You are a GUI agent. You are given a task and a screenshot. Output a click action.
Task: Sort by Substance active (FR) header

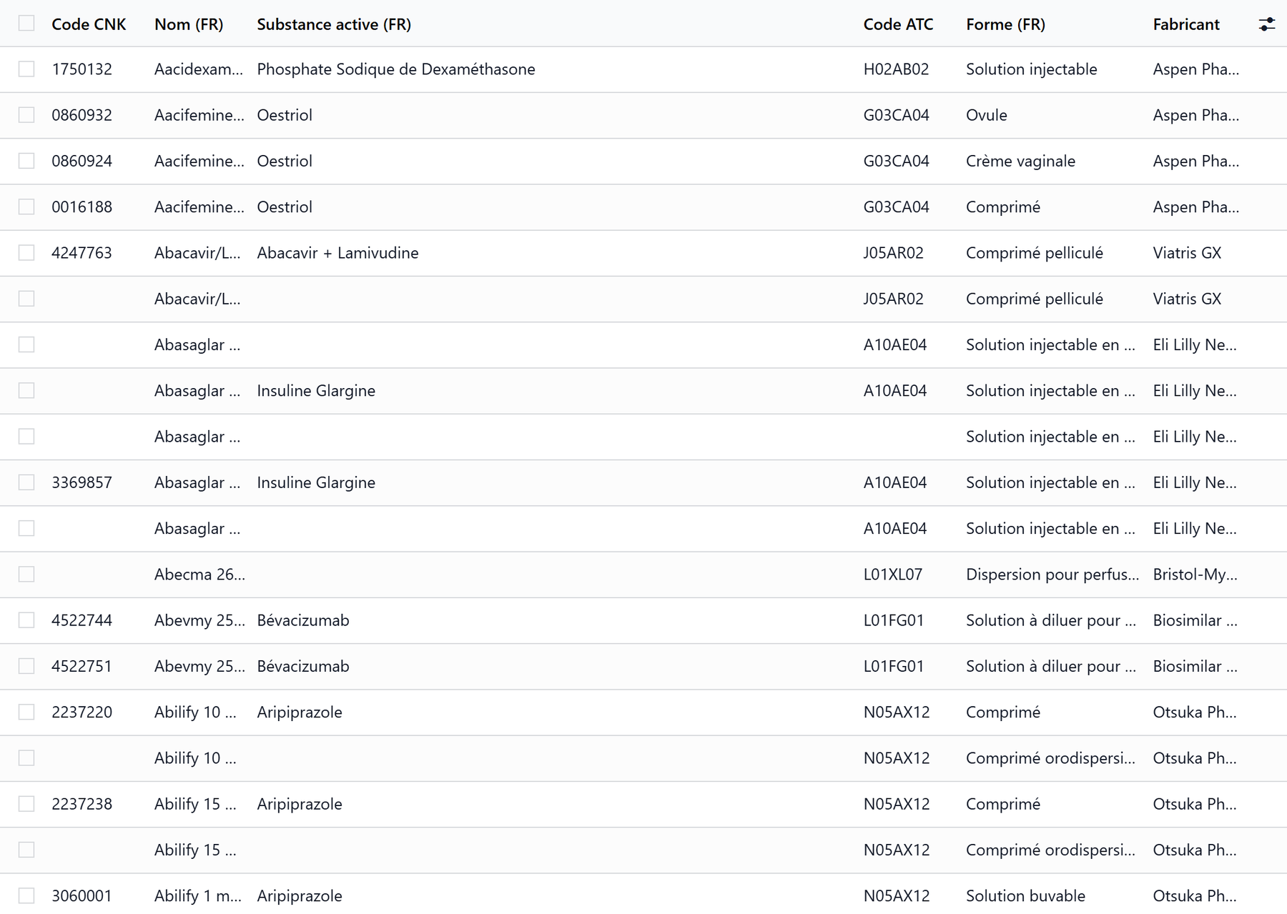coord(334,24)
